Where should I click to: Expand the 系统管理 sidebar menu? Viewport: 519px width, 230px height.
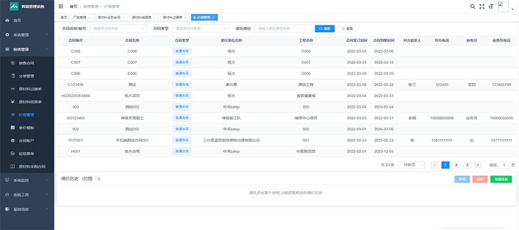pyautogui.click(x=27, y=35)
